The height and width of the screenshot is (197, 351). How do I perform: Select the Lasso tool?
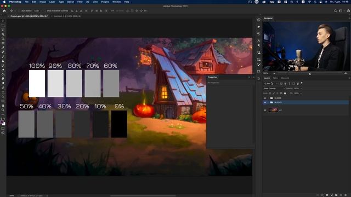pos(3,30)
